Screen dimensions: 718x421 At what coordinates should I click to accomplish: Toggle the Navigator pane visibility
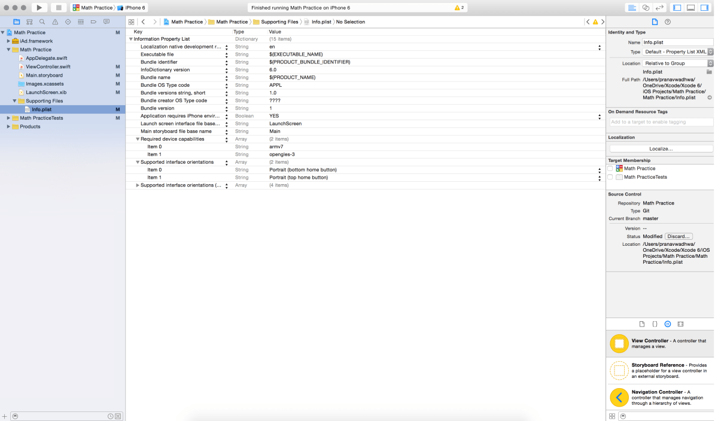(x=677, y=8)
